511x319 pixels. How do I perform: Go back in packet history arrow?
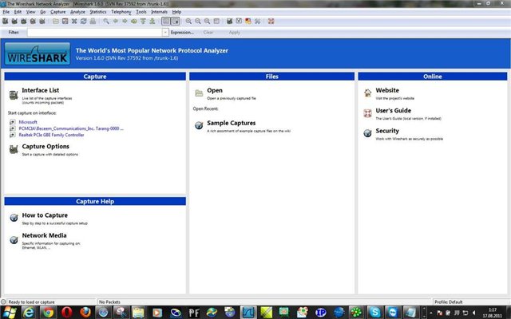point(115,22)
